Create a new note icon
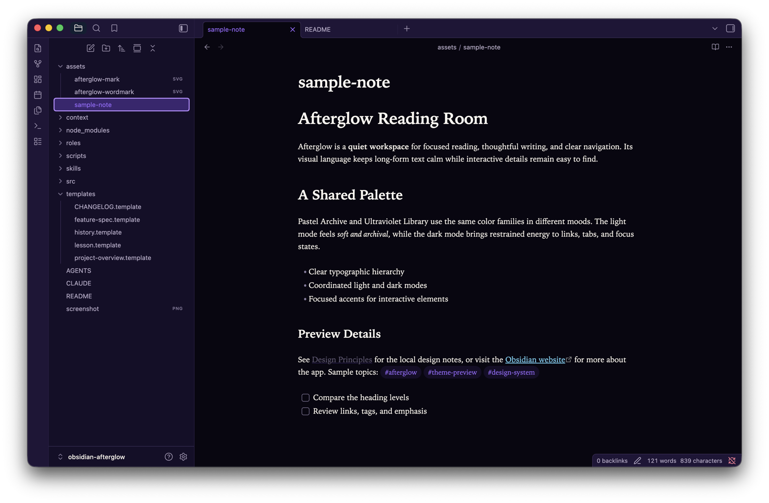769x503 pixels. point(90,48)
